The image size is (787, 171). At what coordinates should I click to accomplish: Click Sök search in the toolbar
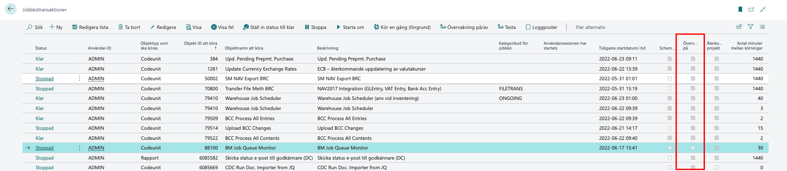[35, 27]
